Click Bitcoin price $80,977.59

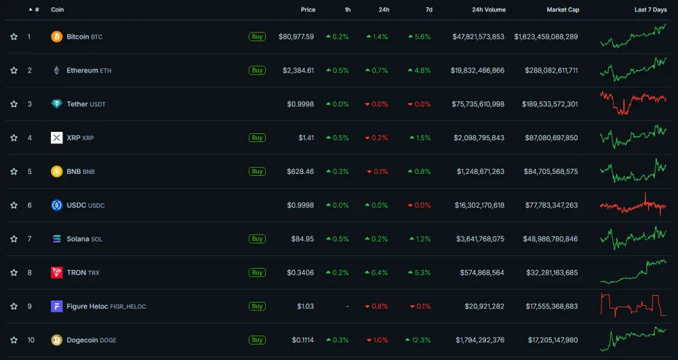[x=296, y=37]
